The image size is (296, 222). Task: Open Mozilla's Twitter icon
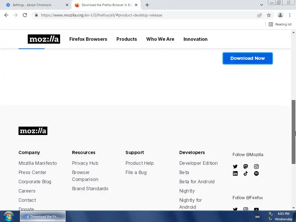tap(235, 166)
